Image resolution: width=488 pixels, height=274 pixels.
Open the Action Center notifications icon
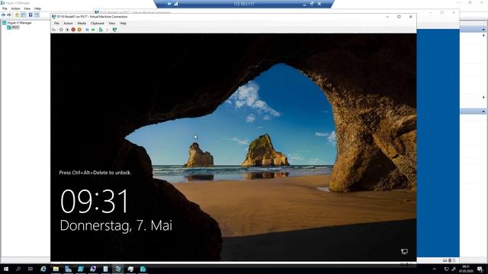point(480,269)
